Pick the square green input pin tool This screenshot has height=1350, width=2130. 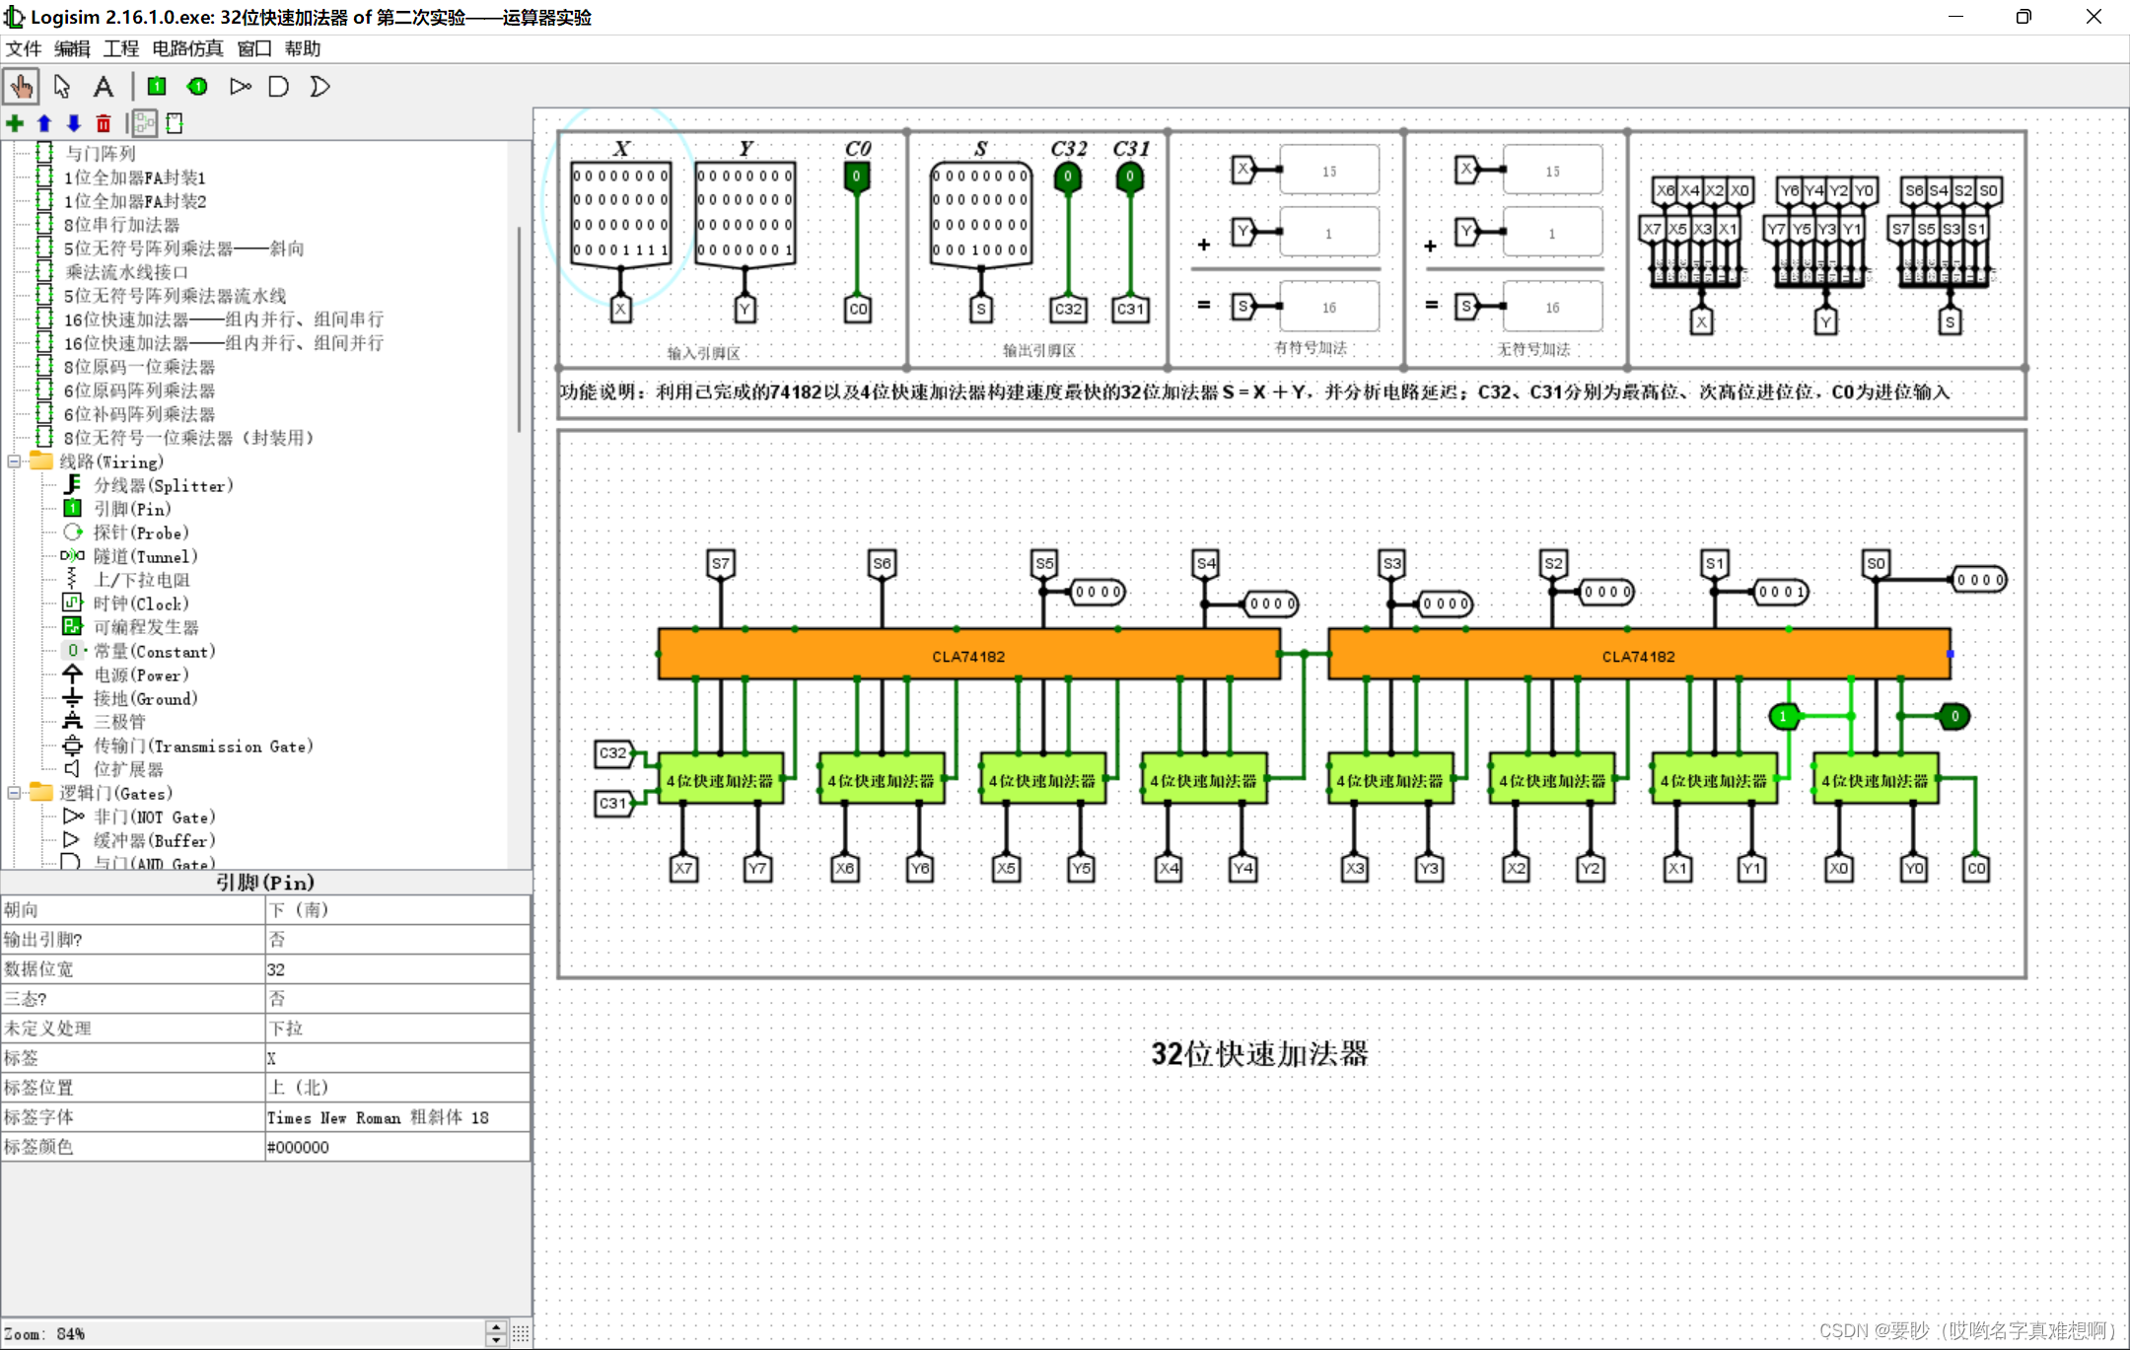point(157,87)
